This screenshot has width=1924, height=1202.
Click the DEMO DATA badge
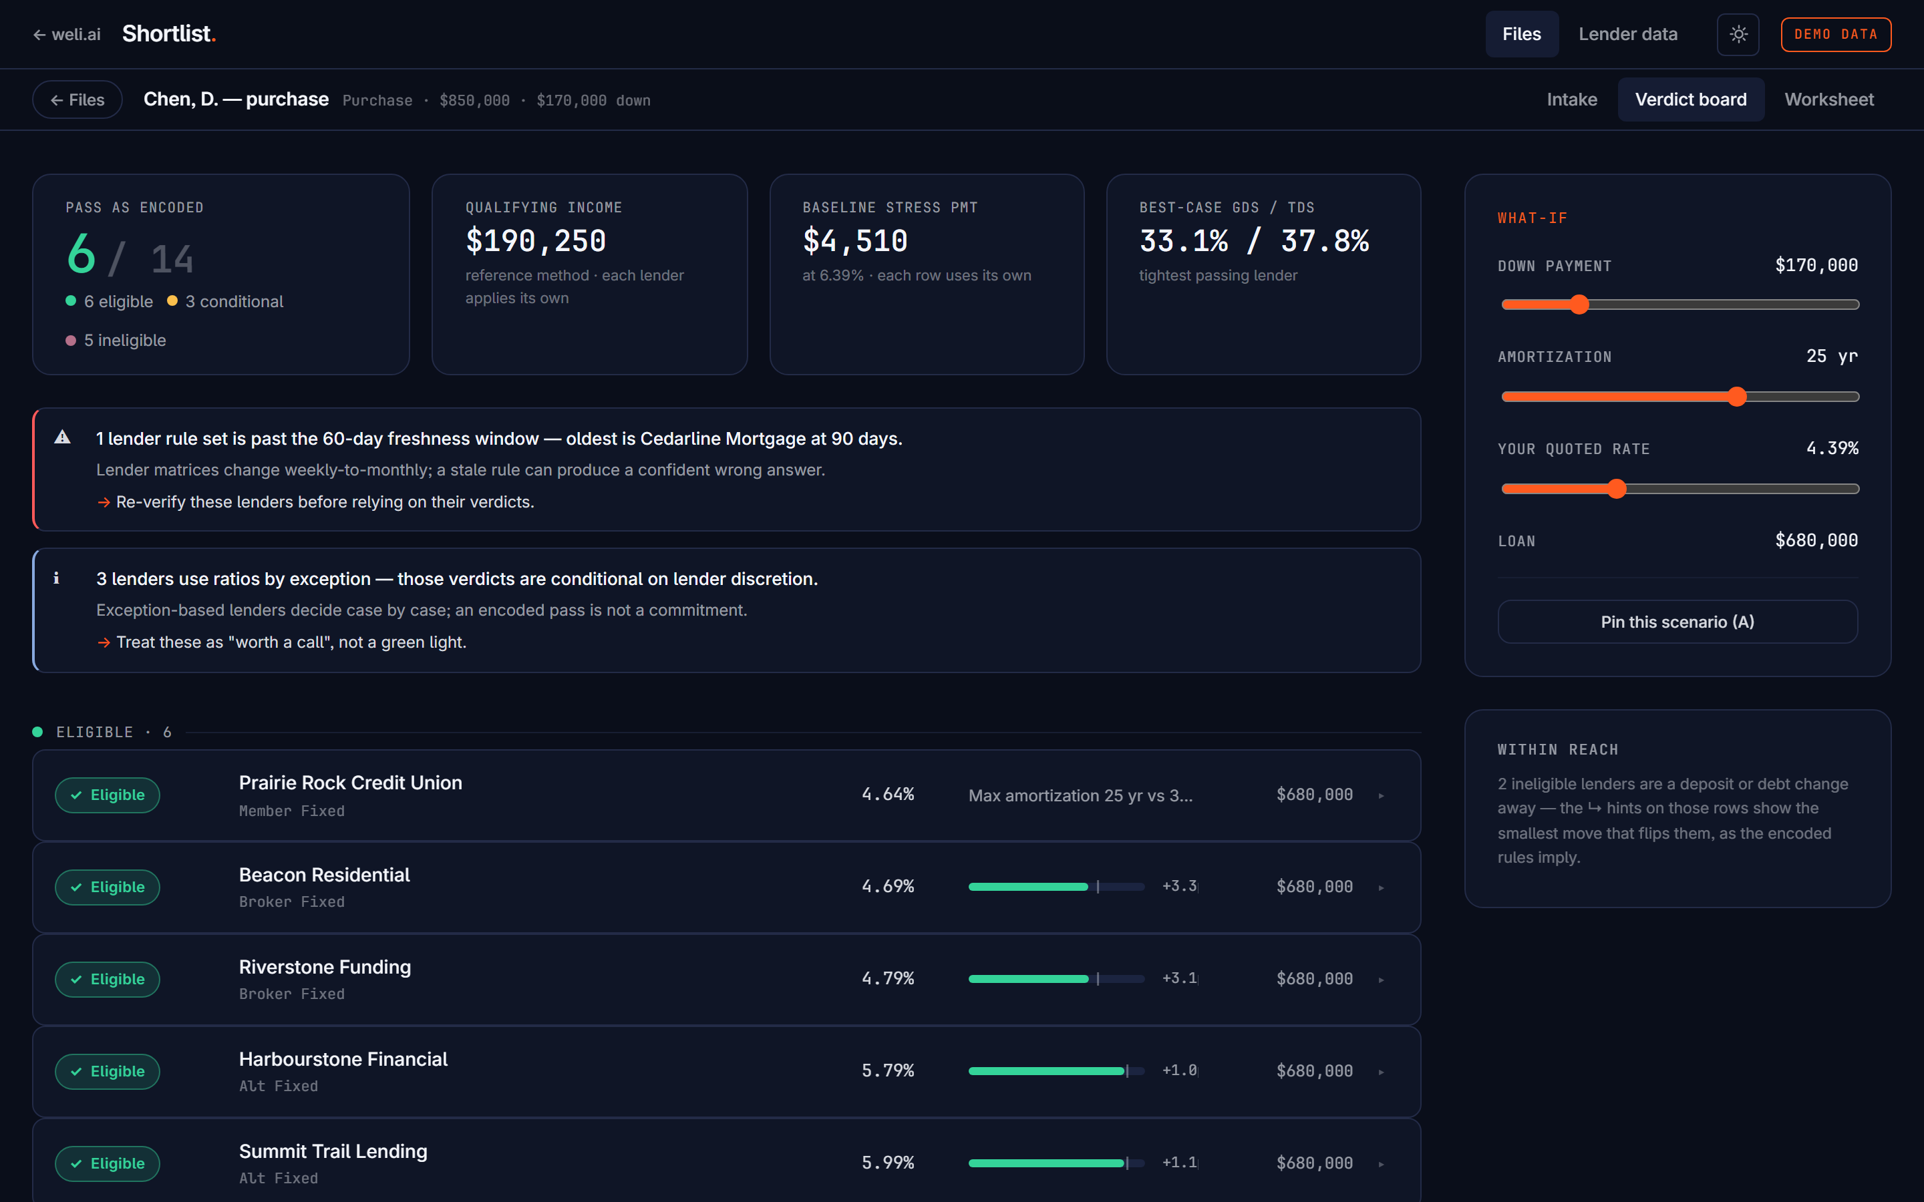1836,34
